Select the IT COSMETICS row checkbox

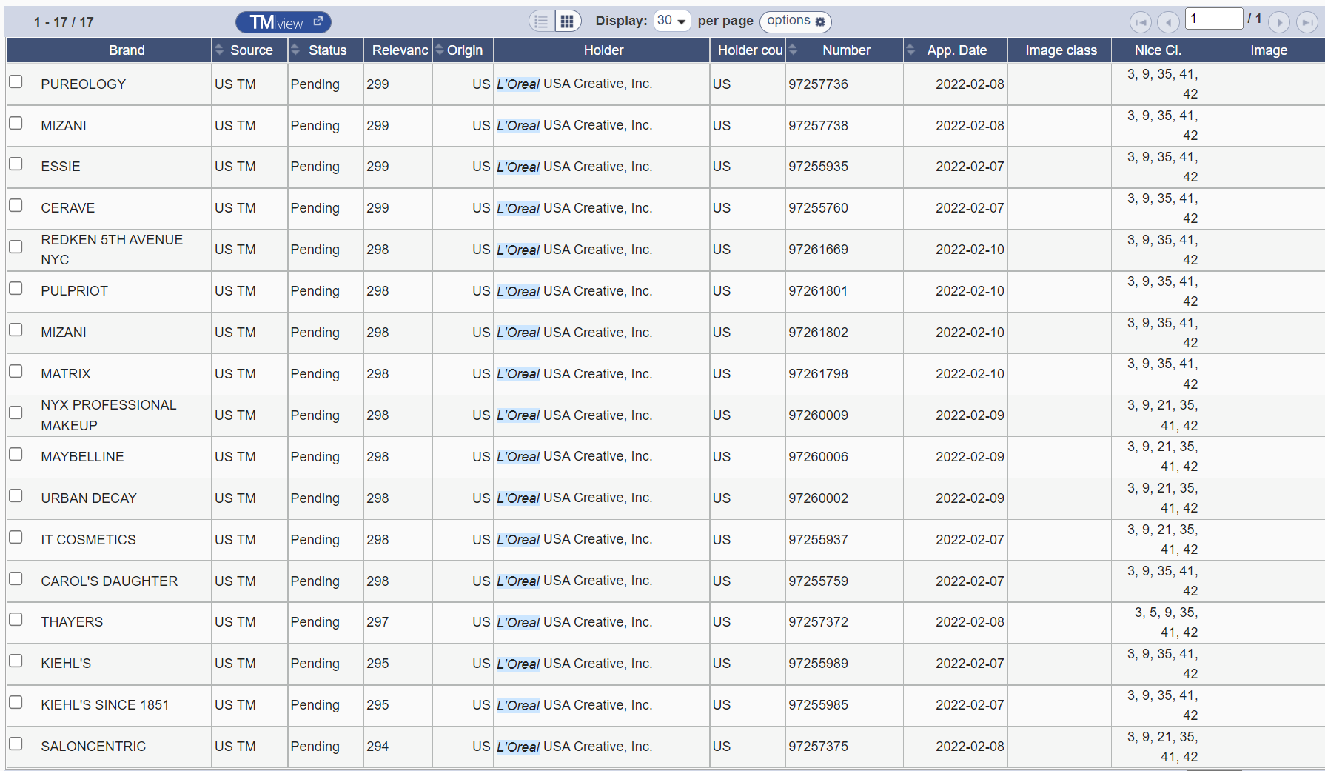[x=16, y=537]
